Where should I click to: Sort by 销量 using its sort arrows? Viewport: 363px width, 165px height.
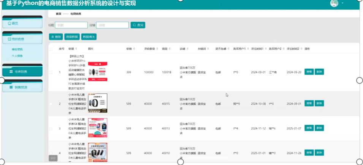point(170,49)
